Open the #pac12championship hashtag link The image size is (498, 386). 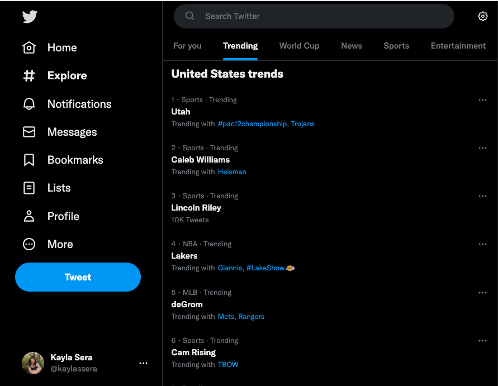pos(252,124)
